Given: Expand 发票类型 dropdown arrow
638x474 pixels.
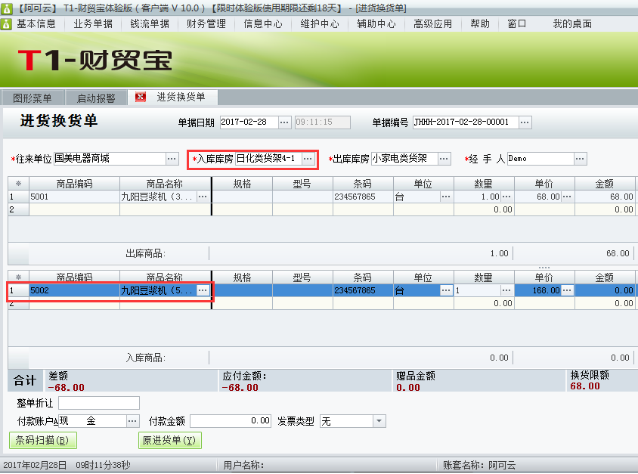Looking at the screenshot, I should 379,421.
